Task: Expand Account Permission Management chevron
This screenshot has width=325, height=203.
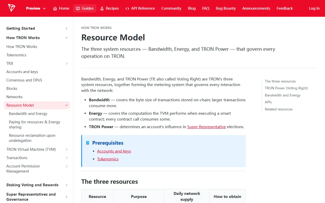Action: [x=67, y=166]
